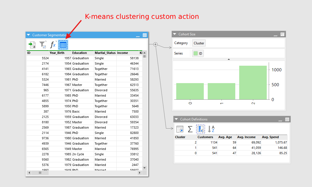Collapse chart settings with small up arrow
The height and width of the screenshot is (187, 312).
click(229, 59)
